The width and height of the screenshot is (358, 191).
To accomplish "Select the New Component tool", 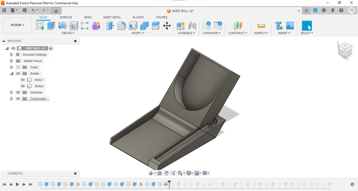I will pyautogui.click(x=181, y=26).
